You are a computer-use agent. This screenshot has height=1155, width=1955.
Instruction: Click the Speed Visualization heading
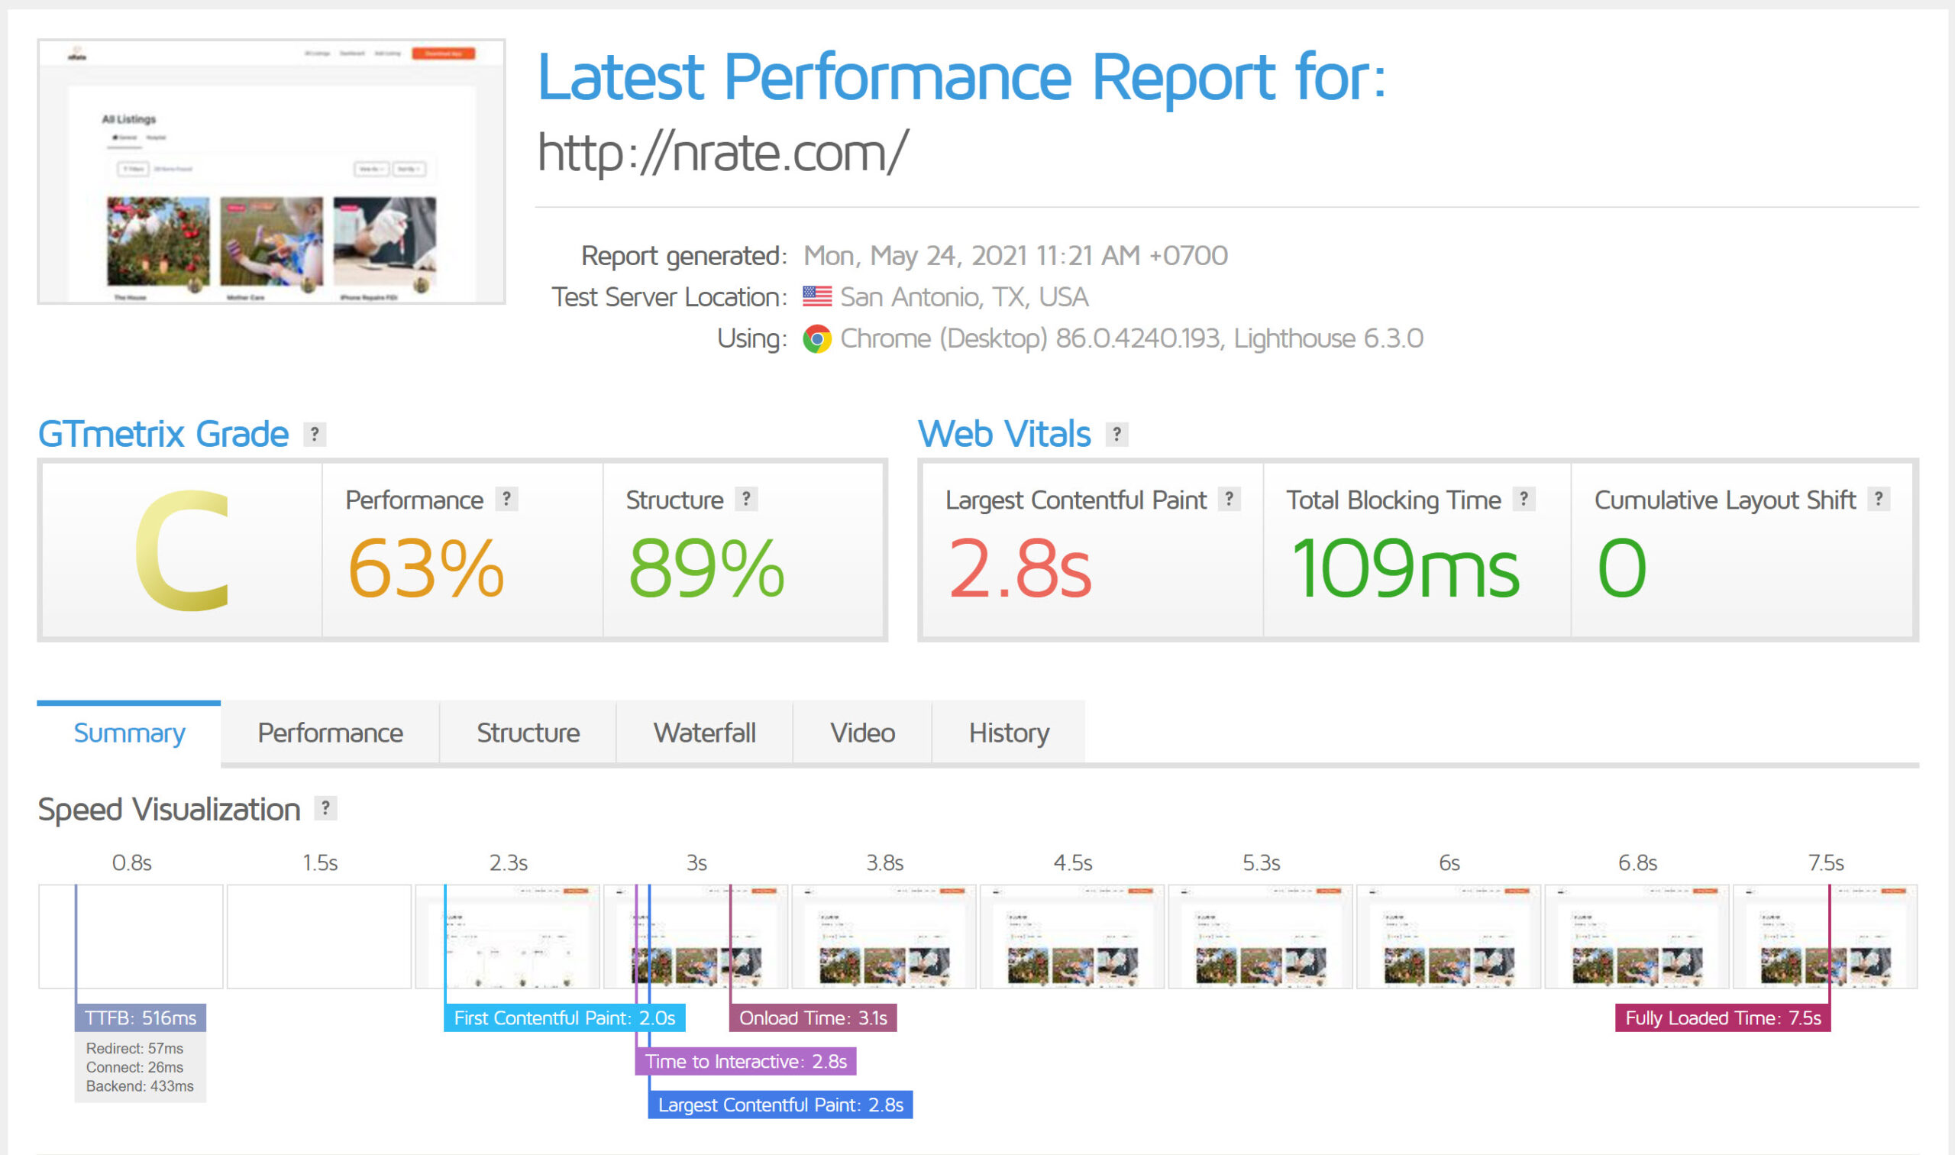pos(169,810)
